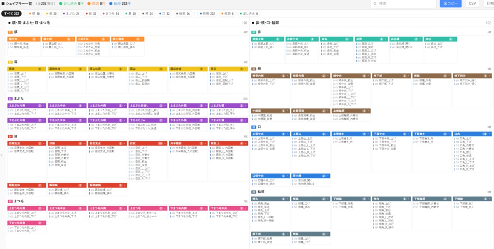Open the dropdown arrow on the 下まつ毛外側 card

pos(44,223)
